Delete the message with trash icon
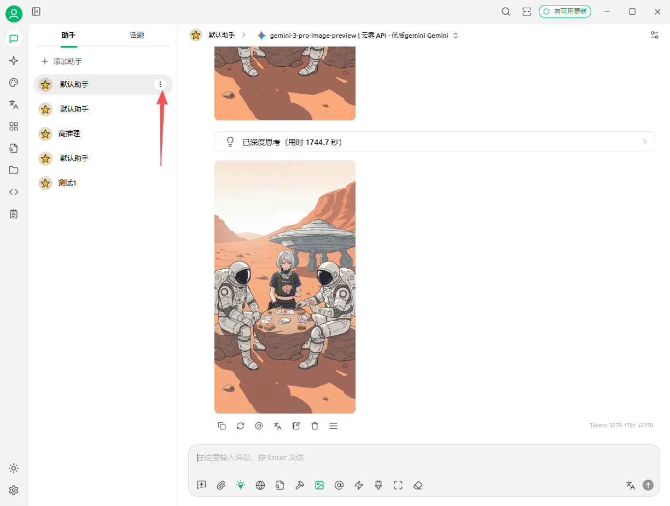670x506 pixels. click(x=314, y=426)
